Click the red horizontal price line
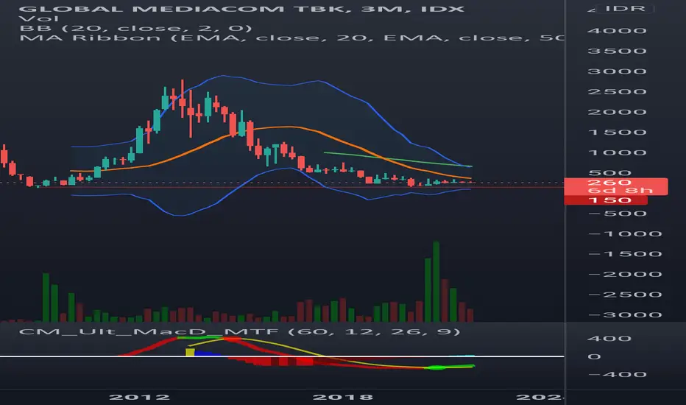 pos(282,187)
